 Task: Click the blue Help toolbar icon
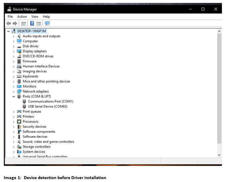click(x=32, y=23)
